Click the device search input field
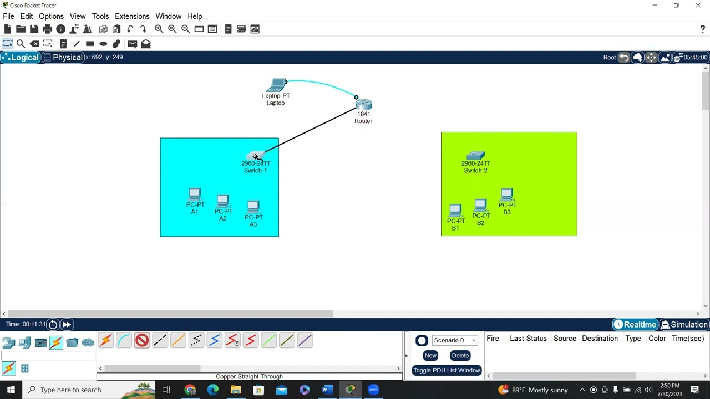Viewport: 710px width, 399px height. coord(48,356)
